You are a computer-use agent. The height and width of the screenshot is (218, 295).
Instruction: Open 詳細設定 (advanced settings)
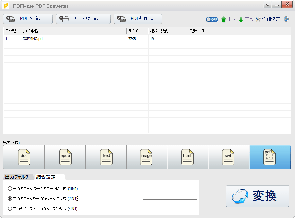click(x=268, y=19)
